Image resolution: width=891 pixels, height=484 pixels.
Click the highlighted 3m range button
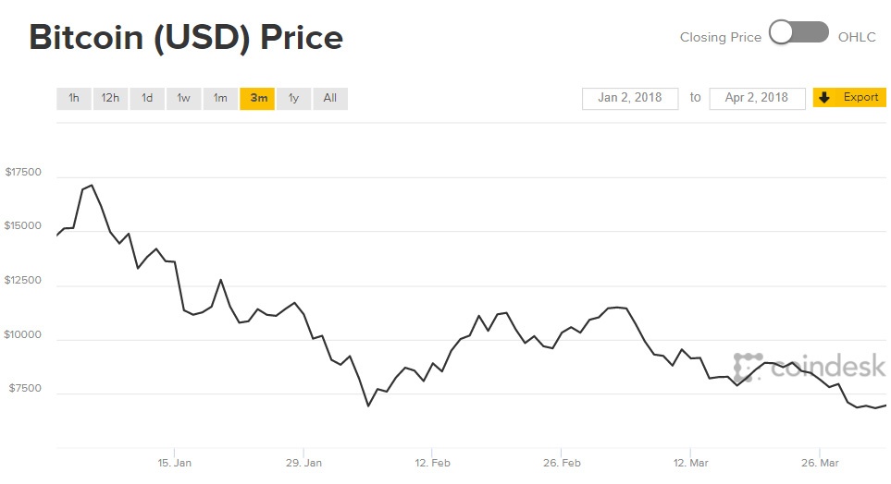pos(257,98)
